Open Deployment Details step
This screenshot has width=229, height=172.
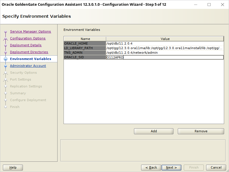(x=26, y=45)
